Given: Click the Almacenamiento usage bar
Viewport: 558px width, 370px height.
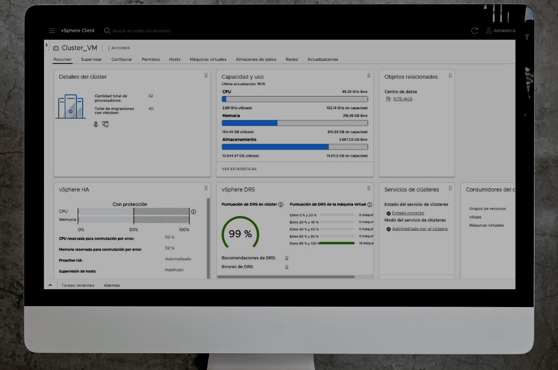Looking at the screenshot, I should pos(295,147).
